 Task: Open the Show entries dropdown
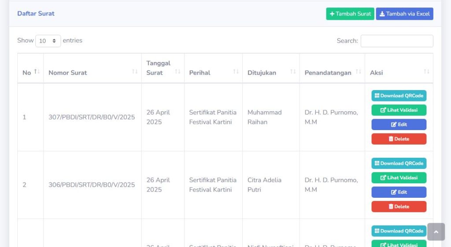tap(48, 41)
